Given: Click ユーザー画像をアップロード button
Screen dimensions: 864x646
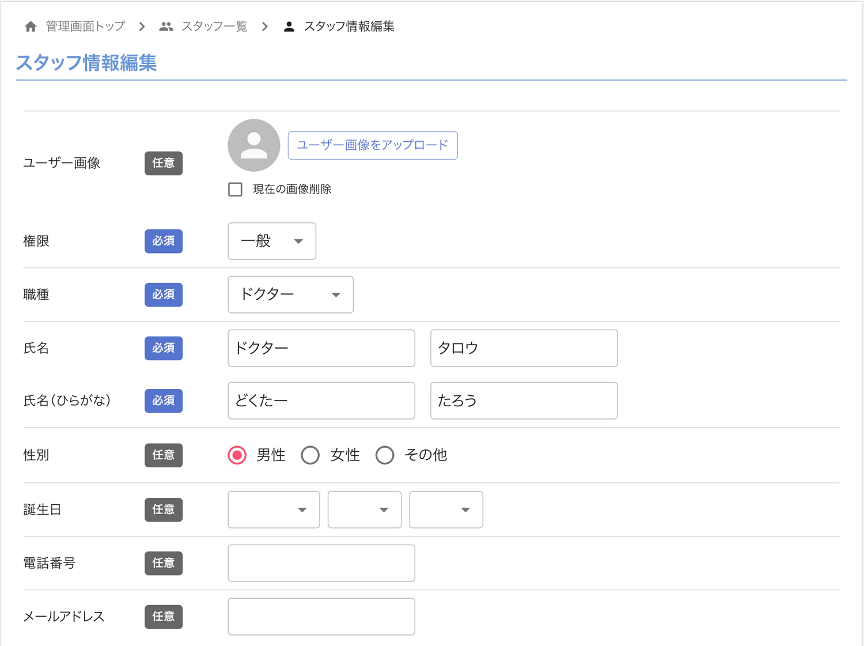Looking at the screenshot, I should [x=372, y=145].
